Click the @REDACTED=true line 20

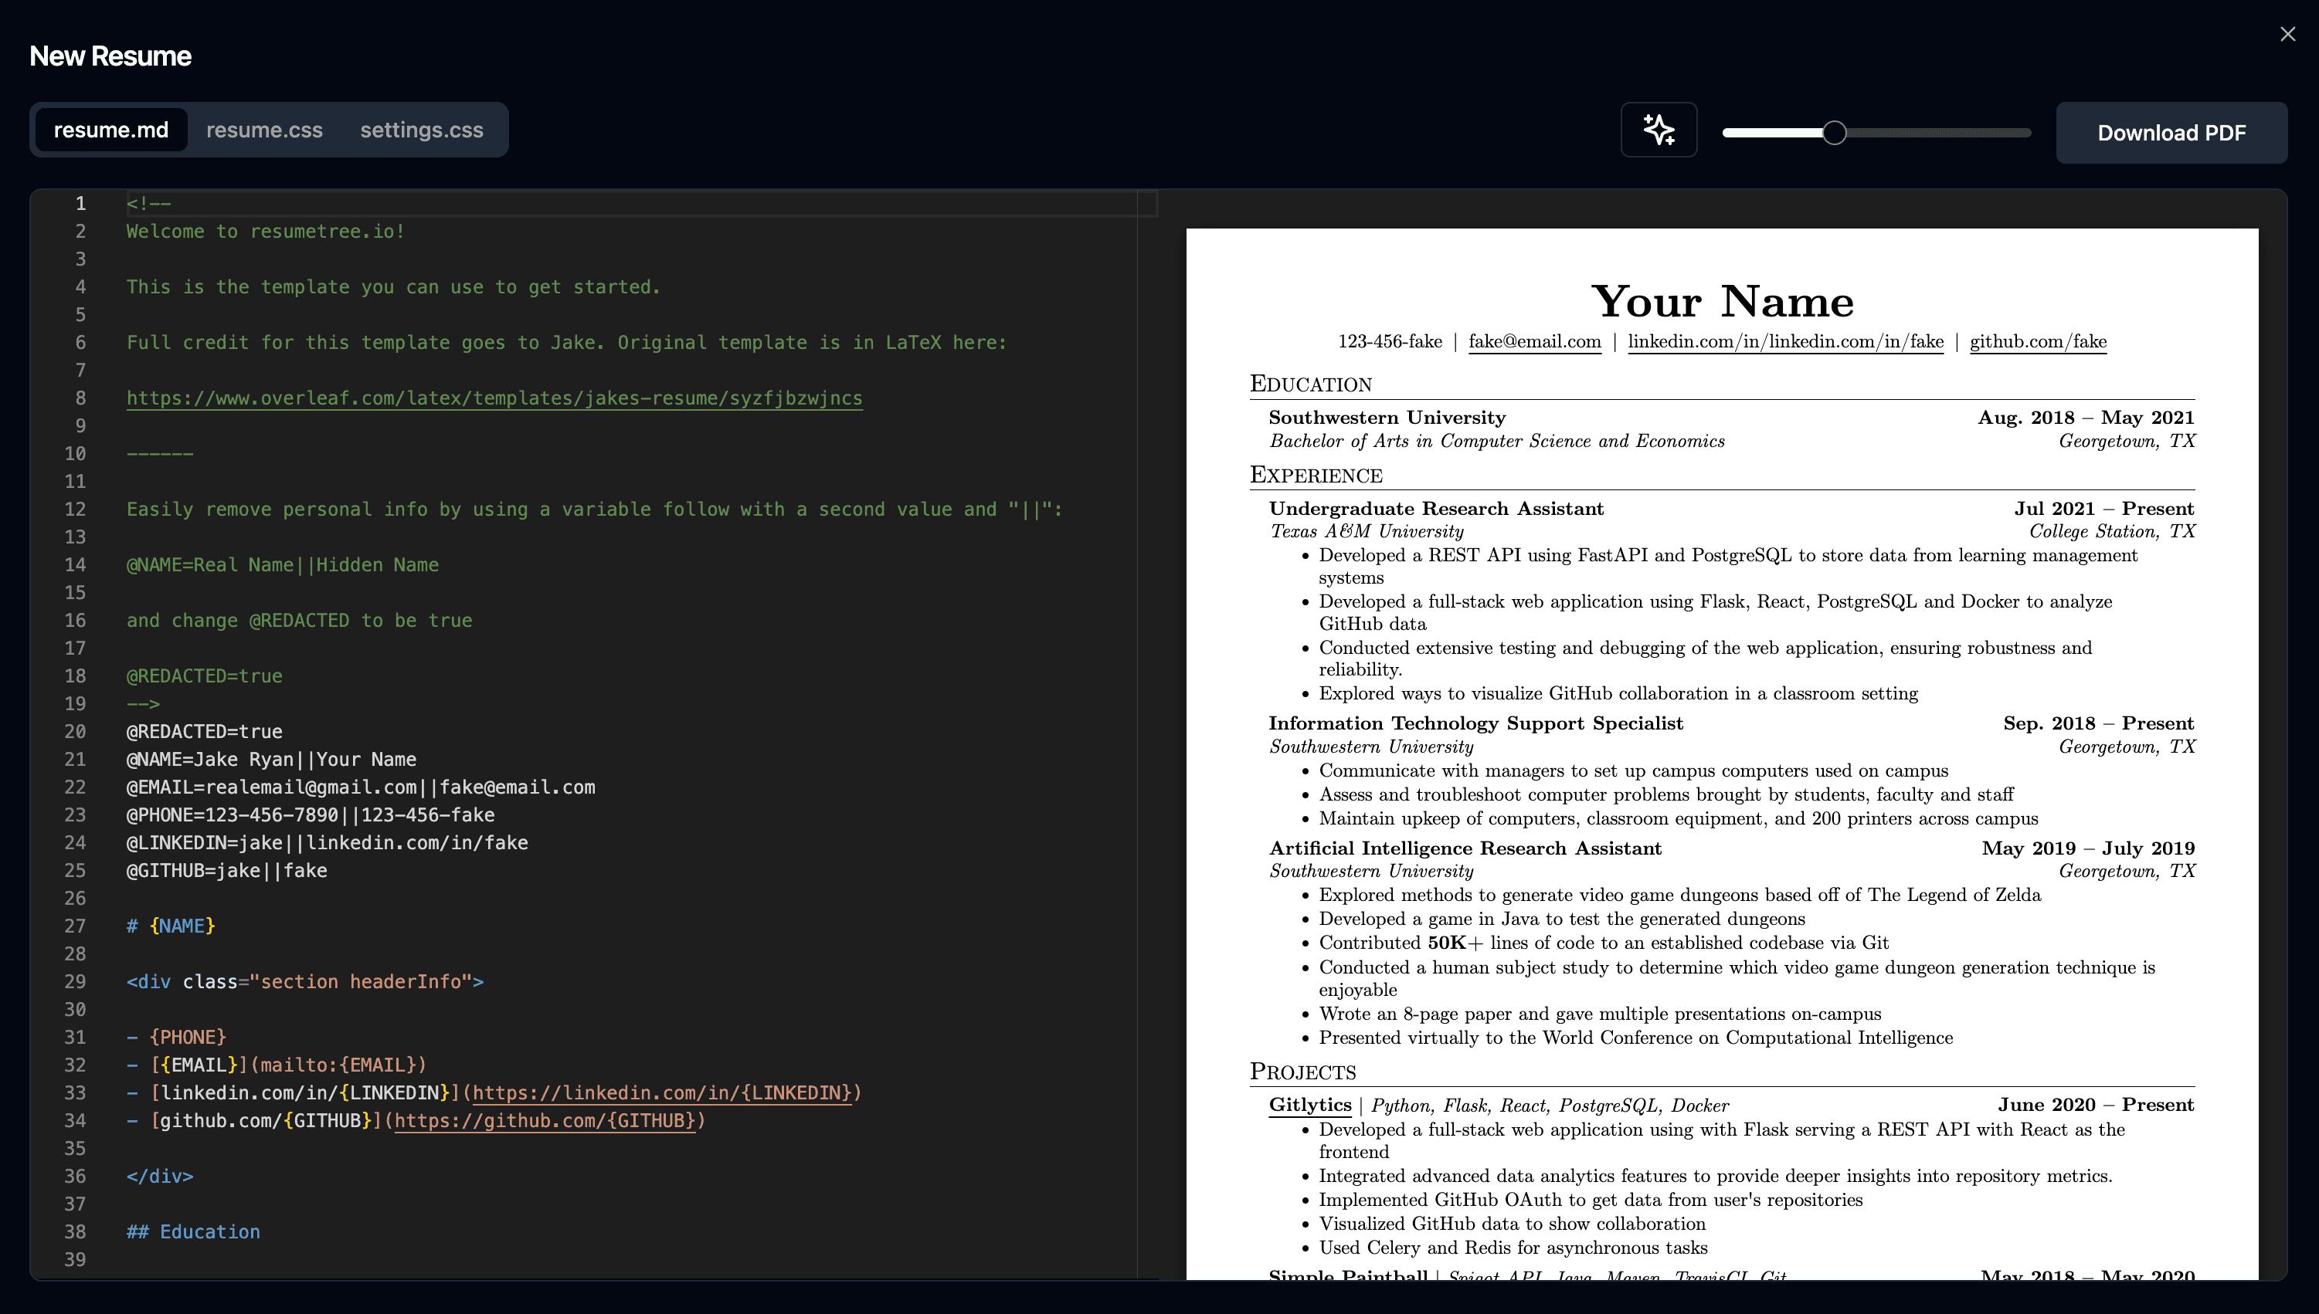pos(204,731)
